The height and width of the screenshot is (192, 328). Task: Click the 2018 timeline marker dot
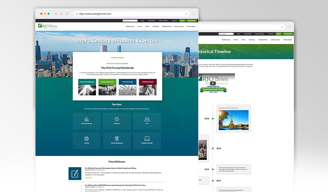213,149
